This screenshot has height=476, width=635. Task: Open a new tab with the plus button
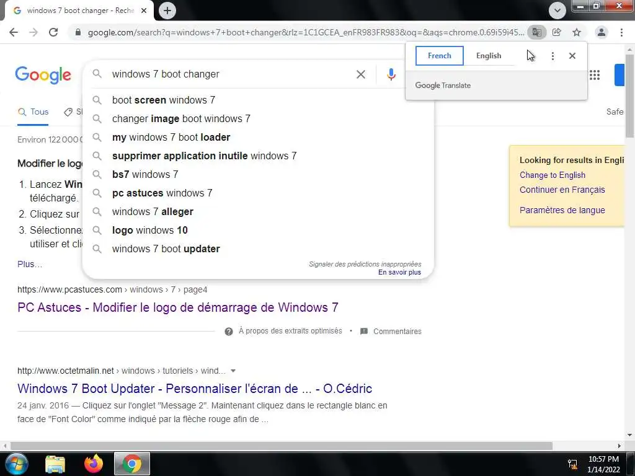point(167,11)
